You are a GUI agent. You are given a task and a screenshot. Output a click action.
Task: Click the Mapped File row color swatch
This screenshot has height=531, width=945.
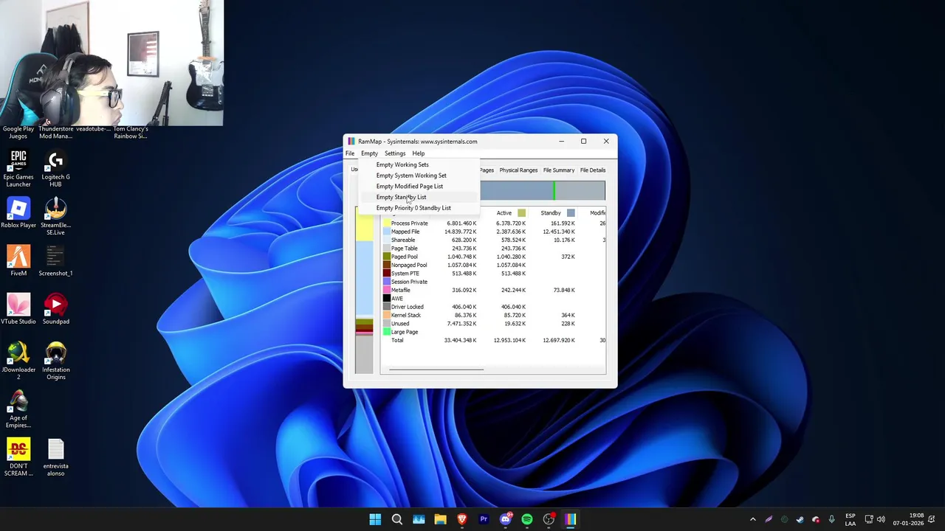(x=386, y=232)
